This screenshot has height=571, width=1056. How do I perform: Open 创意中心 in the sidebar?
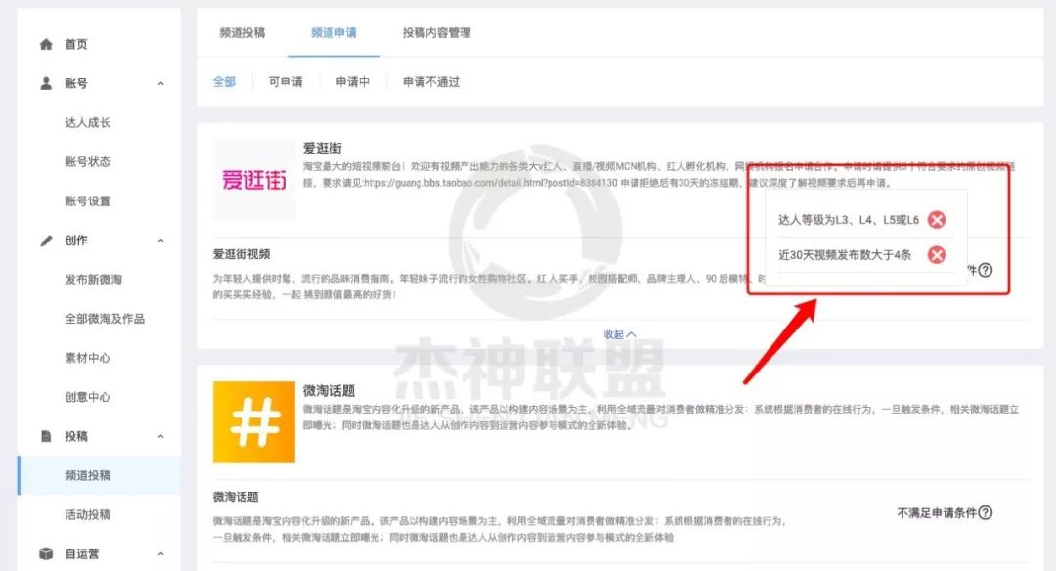point(88,397)
